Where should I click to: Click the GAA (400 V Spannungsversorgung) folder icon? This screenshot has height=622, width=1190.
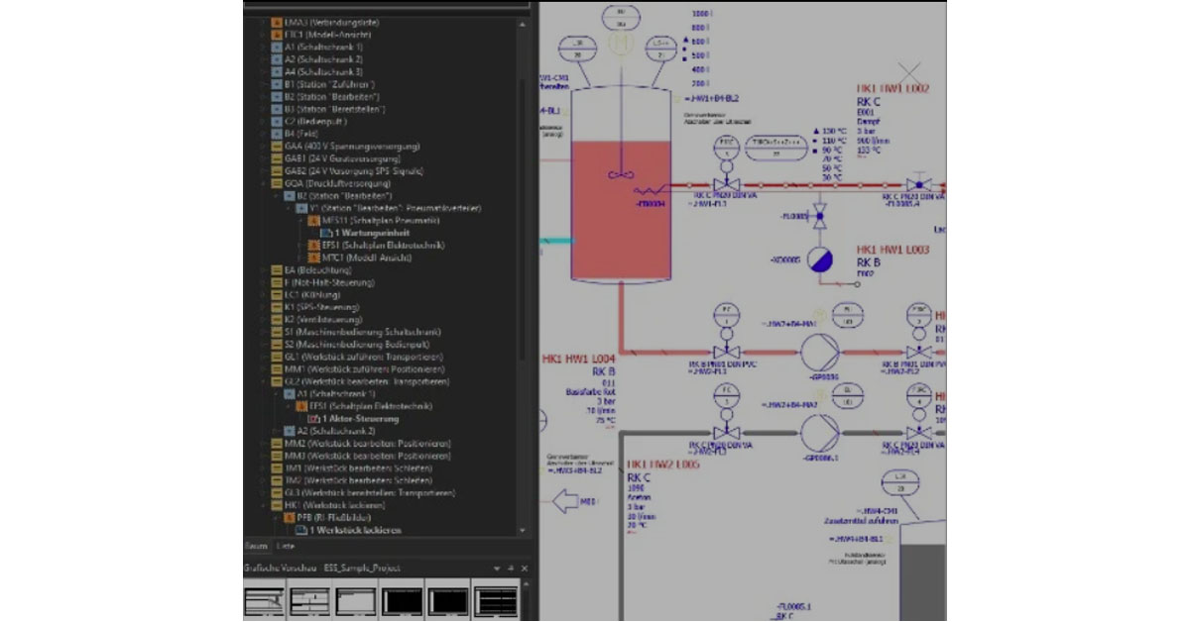click(x=277, y=146)
